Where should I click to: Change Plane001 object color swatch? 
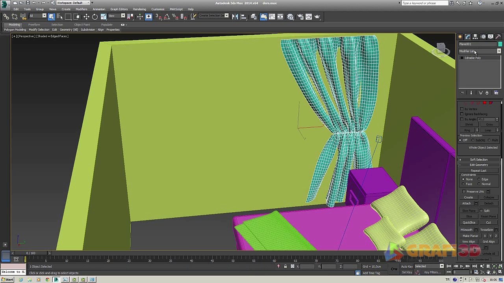click(x=500, y=44)
